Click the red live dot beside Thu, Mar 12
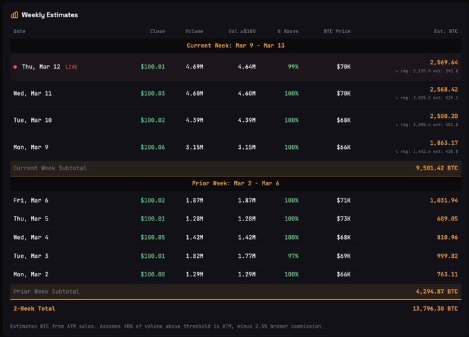 [15, 67]
